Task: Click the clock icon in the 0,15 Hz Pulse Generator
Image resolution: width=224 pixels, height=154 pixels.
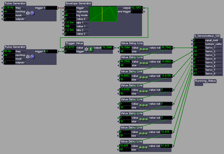Action: pos(32,13)
